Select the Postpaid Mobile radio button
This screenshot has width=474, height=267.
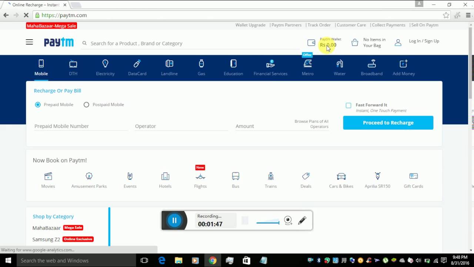tap(86, 105)
